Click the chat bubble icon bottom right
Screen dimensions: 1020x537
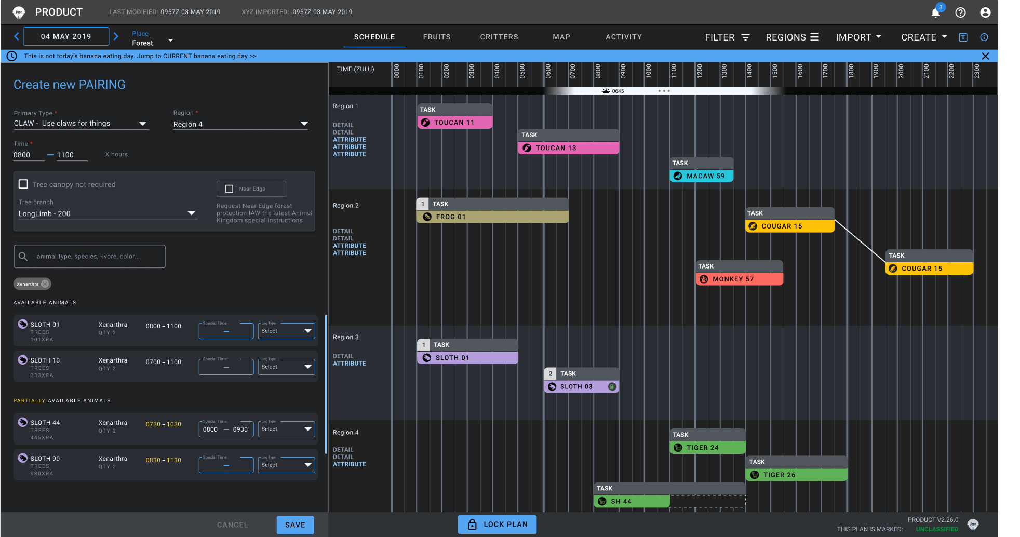973,525
